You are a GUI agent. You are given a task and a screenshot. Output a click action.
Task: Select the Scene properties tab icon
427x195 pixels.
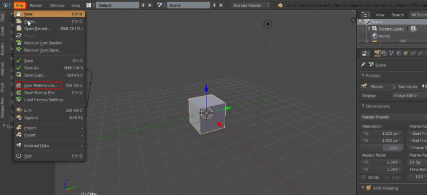[392, 54]
